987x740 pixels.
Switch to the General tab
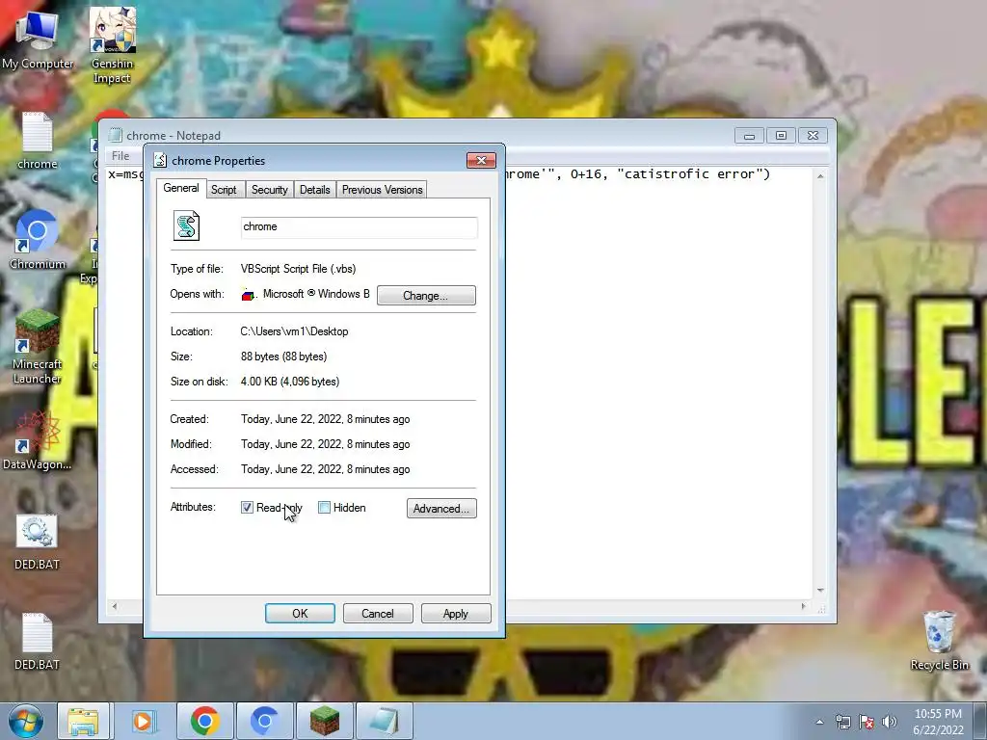(181, 188)
